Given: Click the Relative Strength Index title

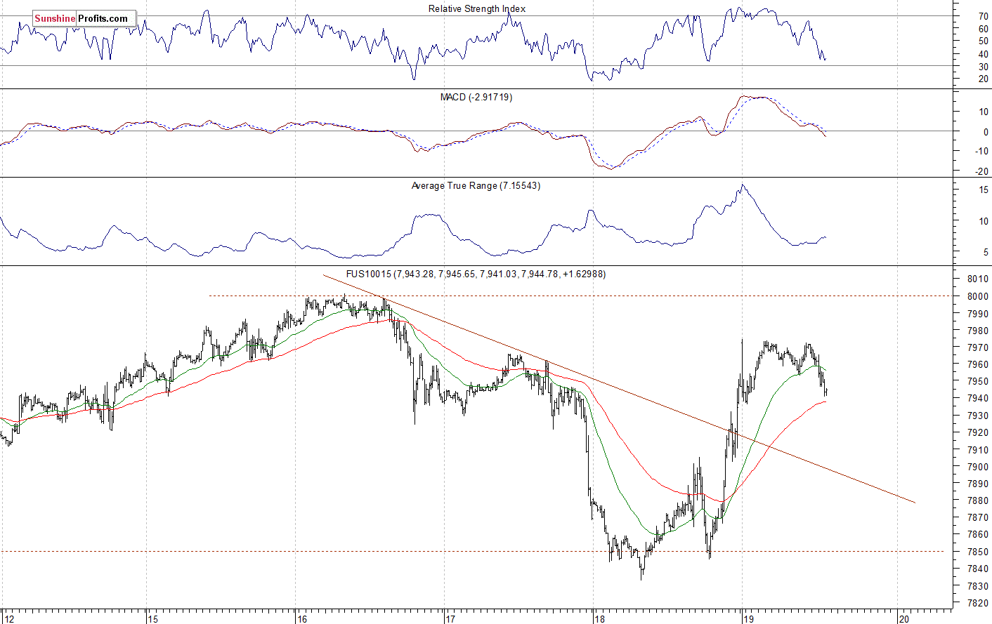Looking at the screenshot, I should point(477,8).
